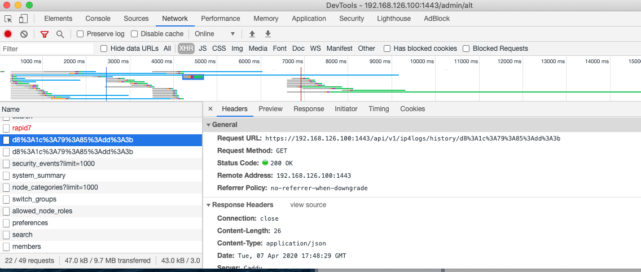Click the Name column header

coord(101,109)
